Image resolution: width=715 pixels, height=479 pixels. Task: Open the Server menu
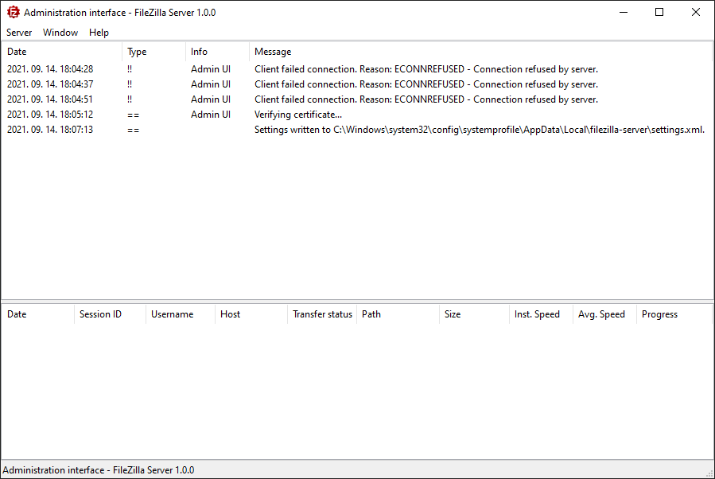pos(19,33)
